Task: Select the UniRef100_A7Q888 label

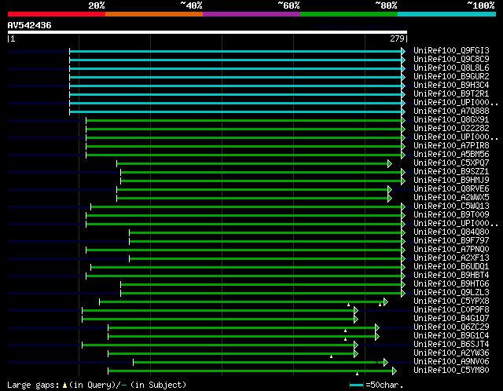Action: tap(451, 111)
